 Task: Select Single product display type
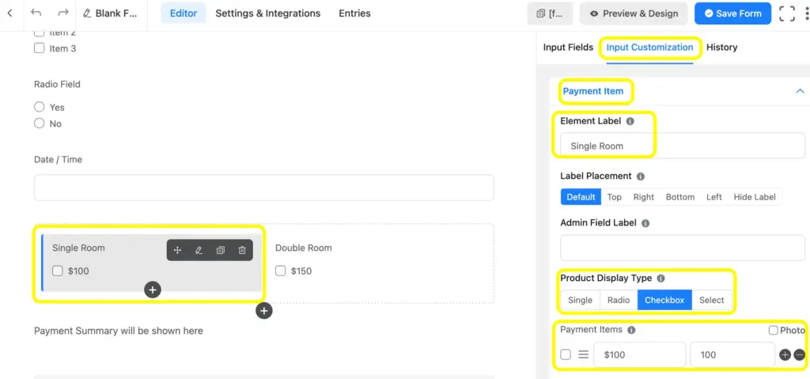point(580,300)
